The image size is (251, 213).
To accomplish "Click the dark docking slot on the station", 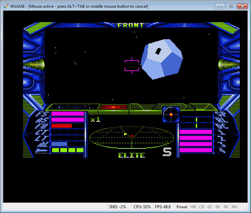I will click(x=158, y=51).
